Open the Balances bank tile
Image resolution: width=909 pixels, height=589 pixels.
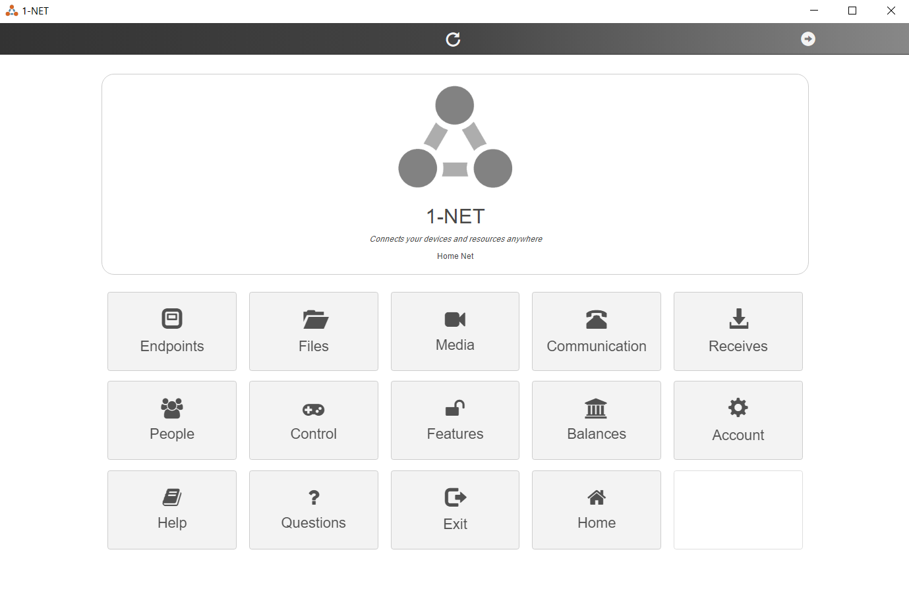pos(597,420)
